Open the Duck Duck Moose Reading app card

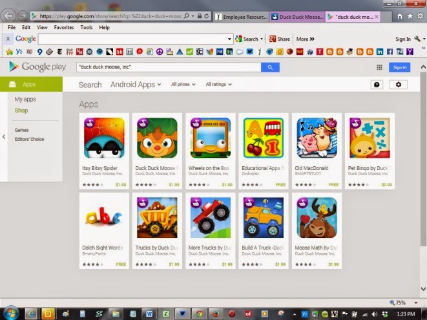pos(157,151)
